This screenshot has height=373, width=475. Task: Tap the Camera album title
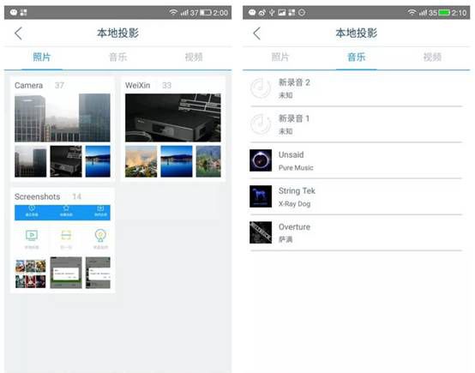pyautogui.click(x=29, y=86)
